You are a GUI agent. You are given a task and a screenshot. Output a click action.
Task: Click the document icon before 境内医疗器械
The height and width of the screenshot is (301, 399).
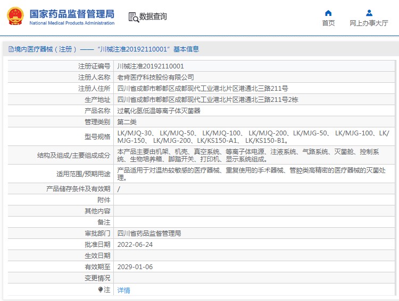pyautogui.click(x=11, y=49)
